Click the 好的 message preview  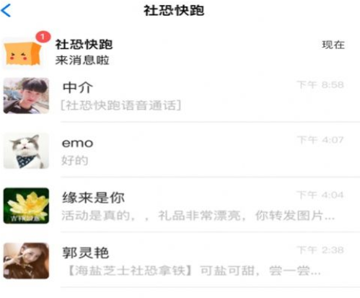[74, 160]
